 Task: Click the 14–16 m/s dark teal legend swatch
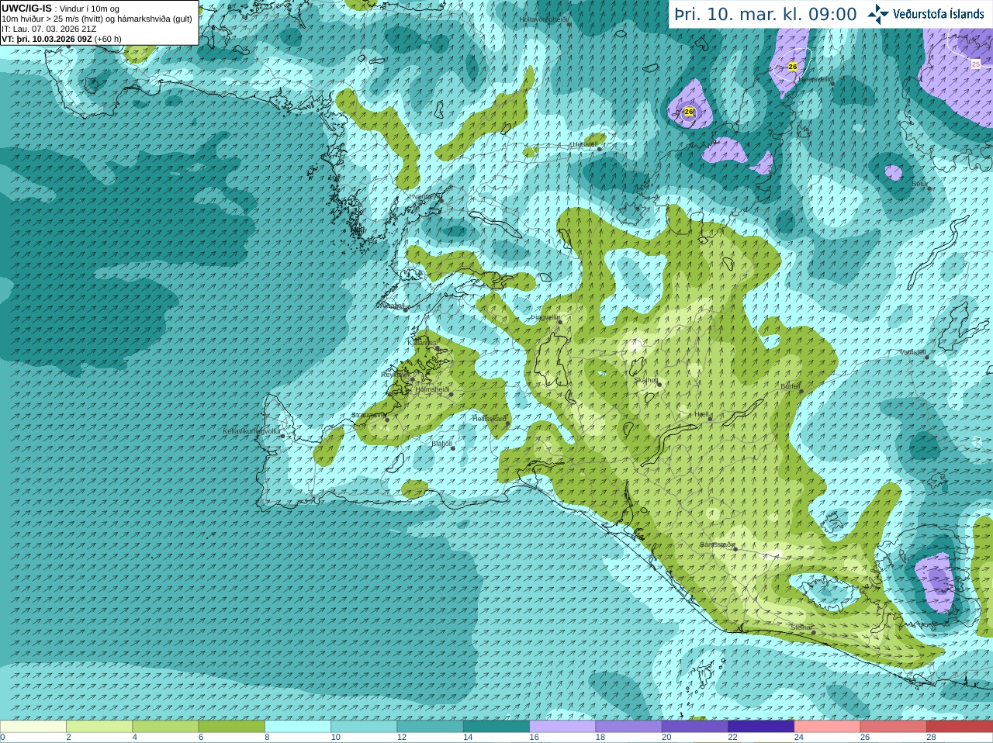[x=496, y=727]
